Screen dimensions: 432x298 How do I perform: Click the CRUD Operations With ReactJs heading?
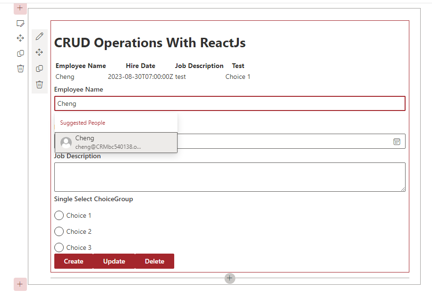pyautogui.click(x=150, y=43)
